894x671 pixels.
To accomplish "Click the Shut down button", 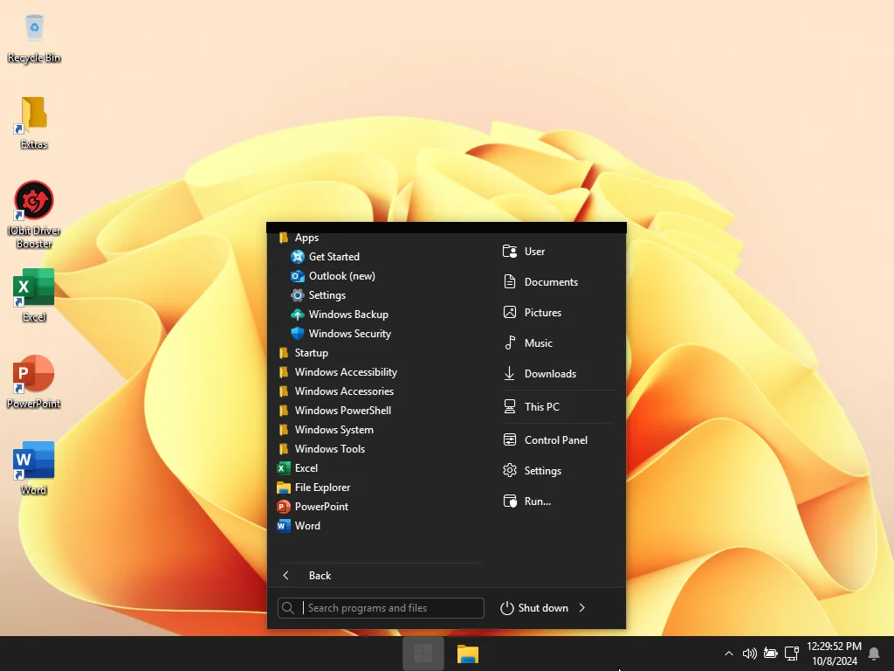I will (534, 608).
